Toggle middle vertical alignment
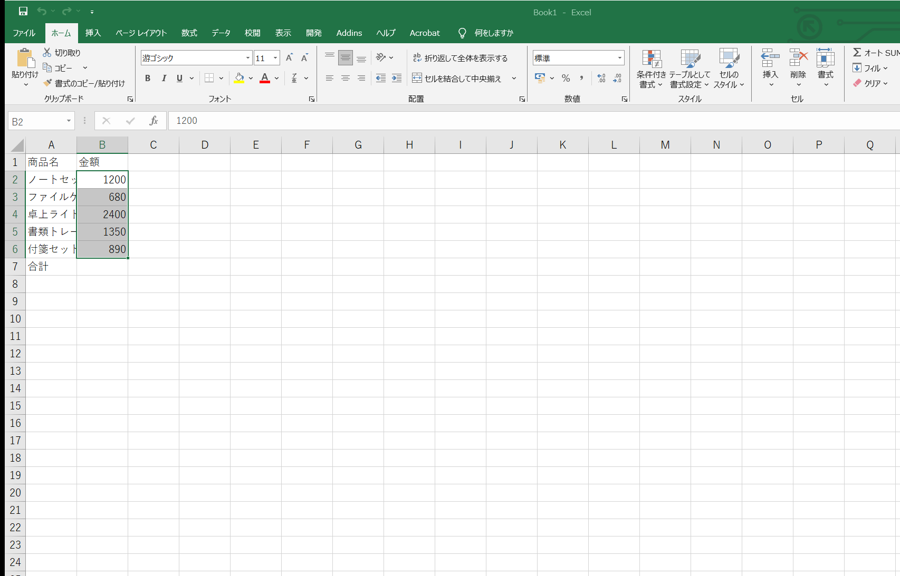900x576 pixels. pyautogui.click(x=346, y=58)
